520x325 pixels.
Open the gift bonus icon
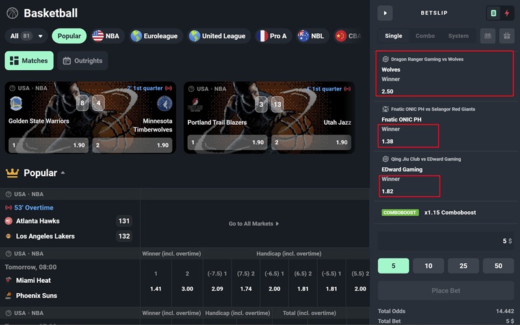pyautogui.click(x=506, y=36)
